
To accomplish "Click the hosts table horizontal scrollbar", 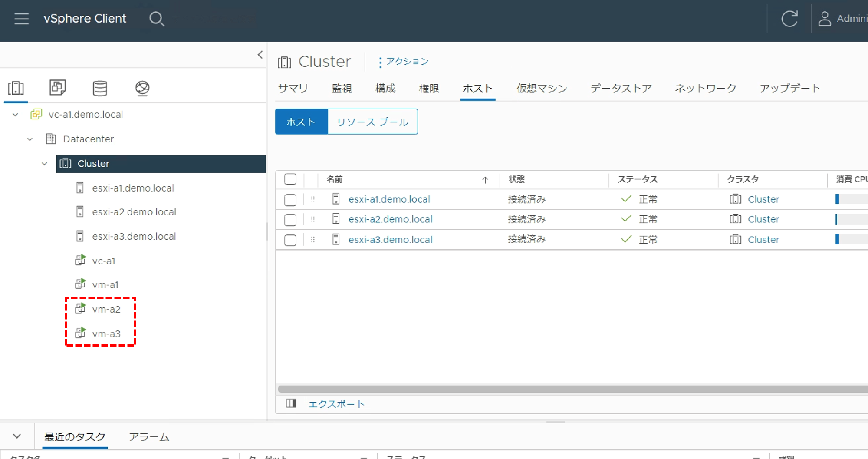I will pyautogui.click(x=572, y=389).
